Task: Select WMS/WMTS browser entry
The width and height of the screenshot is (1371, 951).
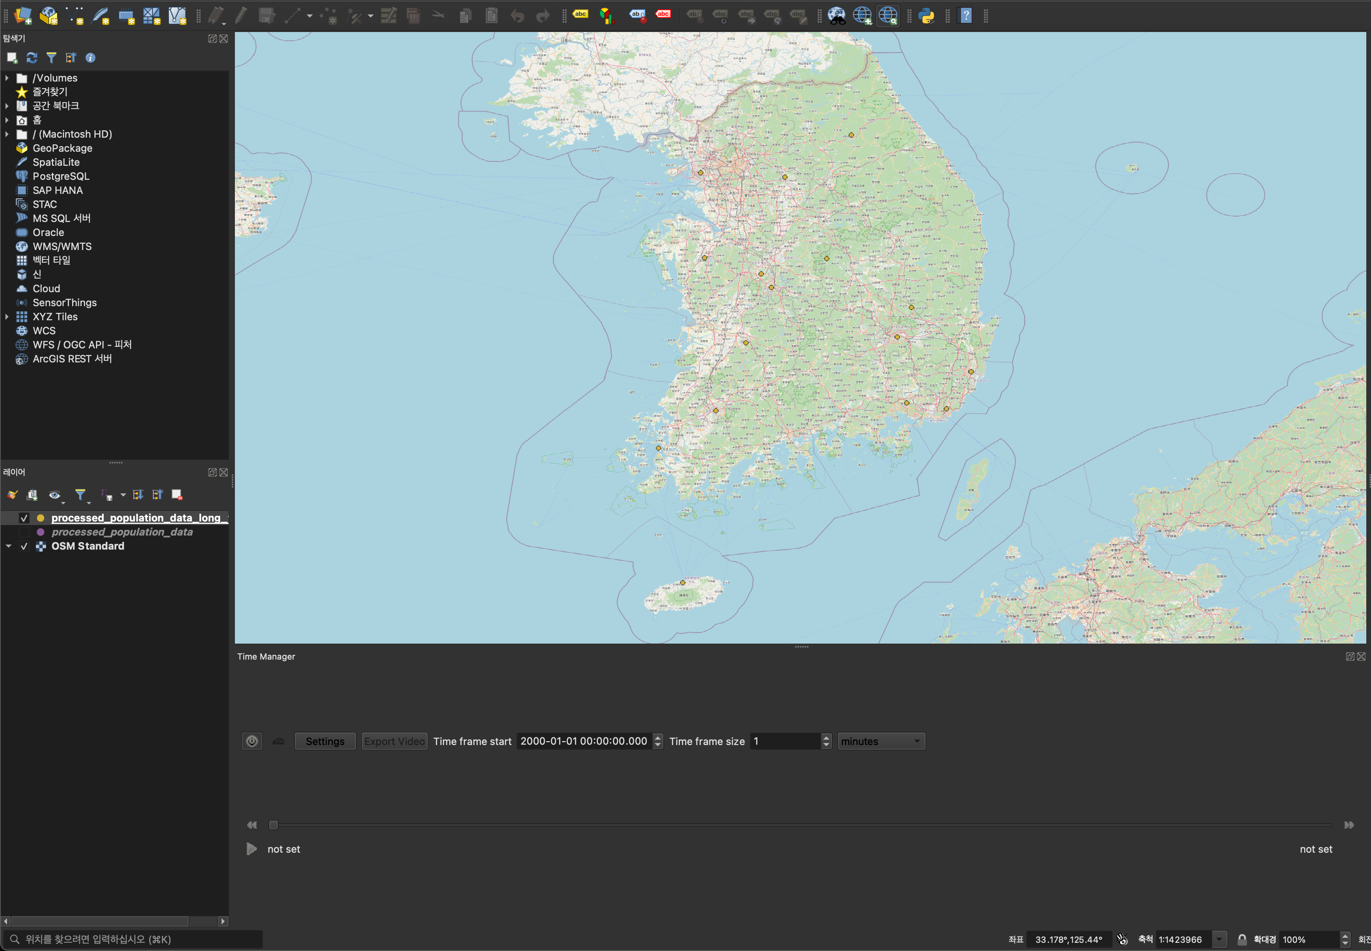Action: 62,246
